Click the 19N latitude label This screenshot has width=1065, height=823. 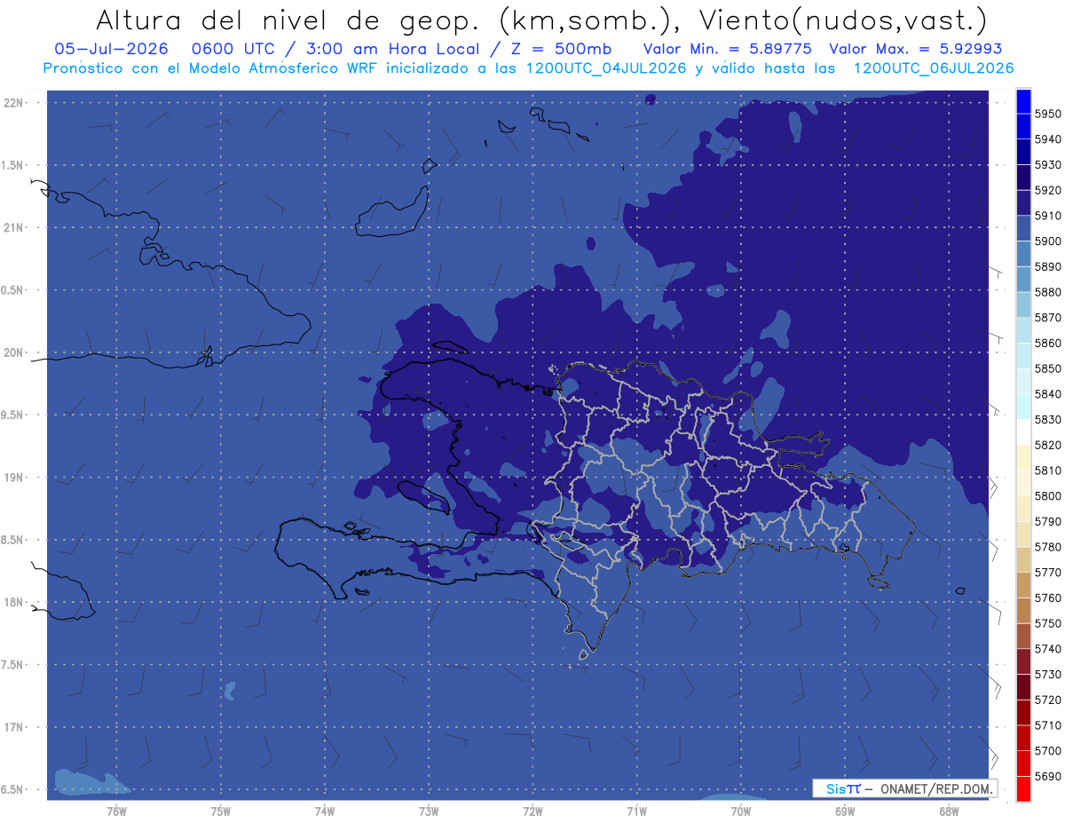(x=15, y=478)
